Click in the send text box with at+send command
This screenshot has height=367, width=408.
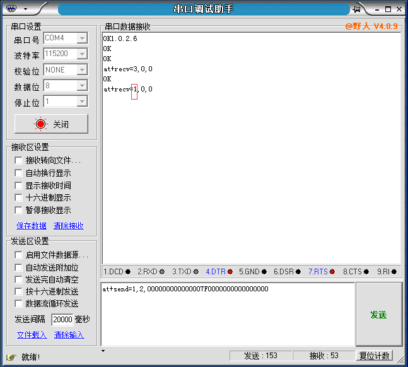tap(228, 315)
